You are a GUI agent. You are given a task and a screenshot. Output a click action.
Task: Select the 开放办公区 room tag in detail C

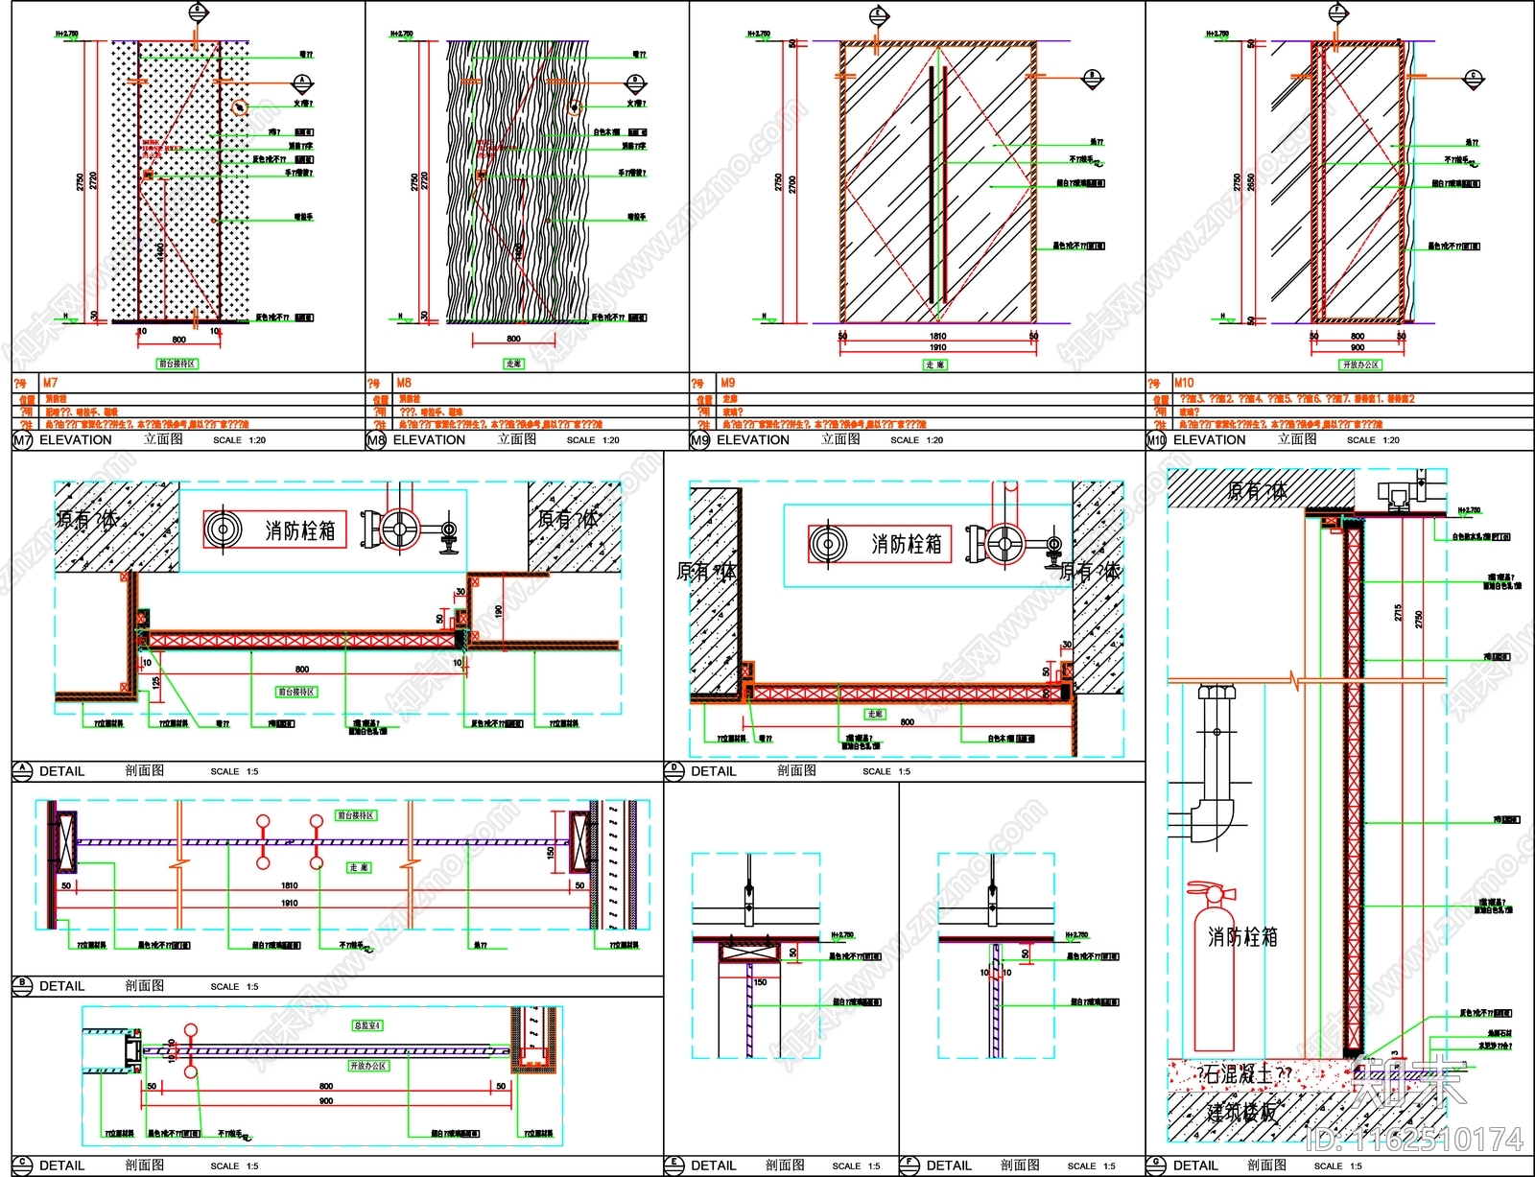coord(368,1066)
